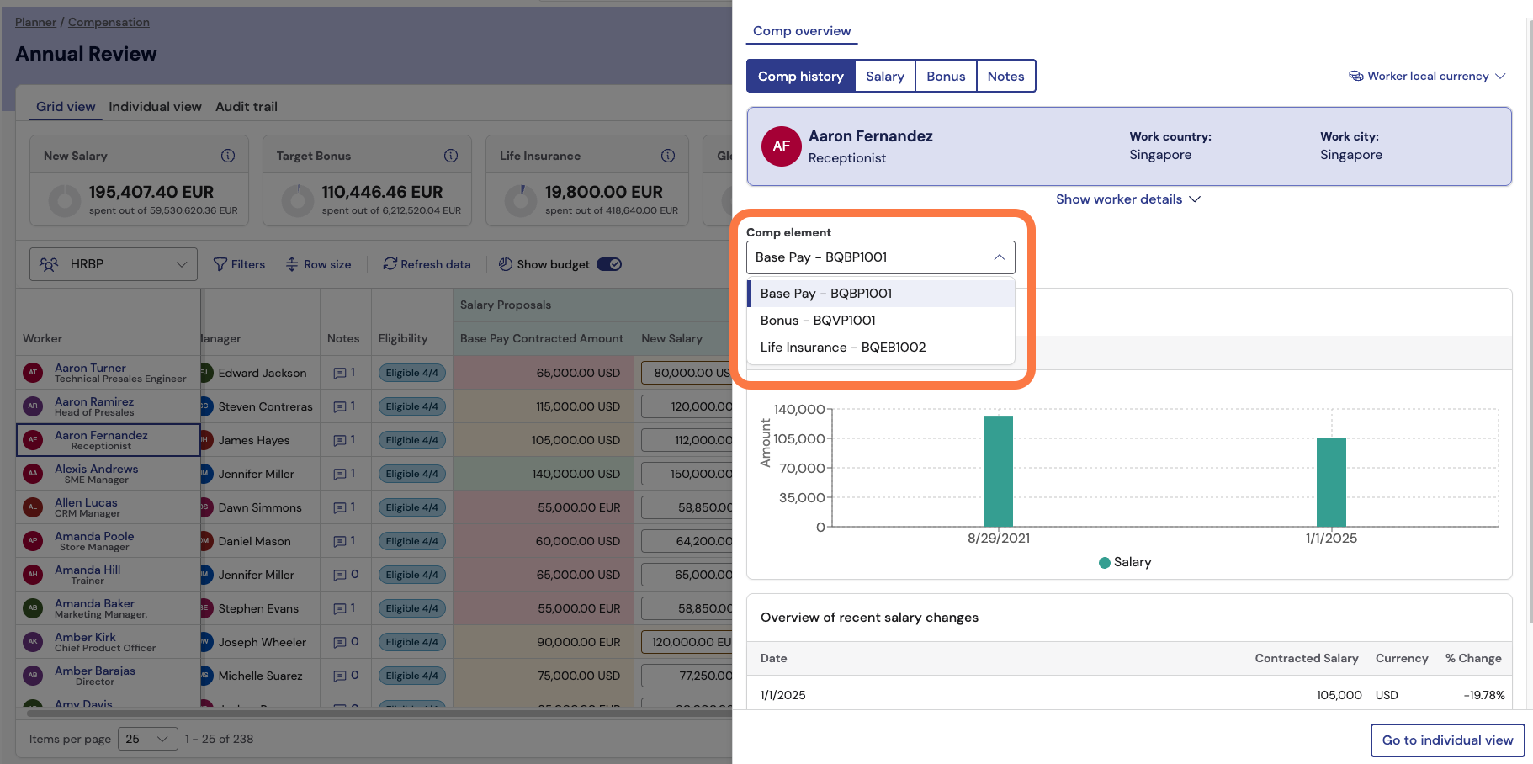Screen dimensions: 1533x764
Task: Open the Filters funnel icon
Action: 220,264
